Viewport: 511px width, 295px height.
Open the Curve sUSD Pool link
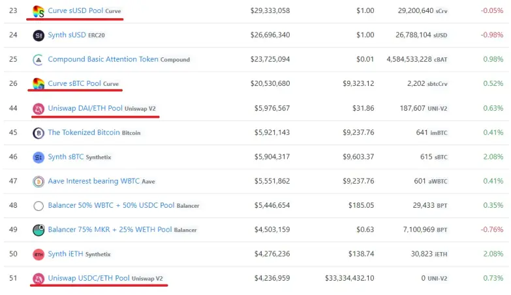click(75, 10)
